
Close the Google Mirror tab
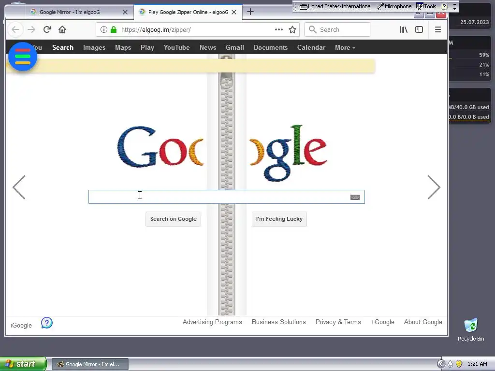pyautogui.click(x=125, y=12)
